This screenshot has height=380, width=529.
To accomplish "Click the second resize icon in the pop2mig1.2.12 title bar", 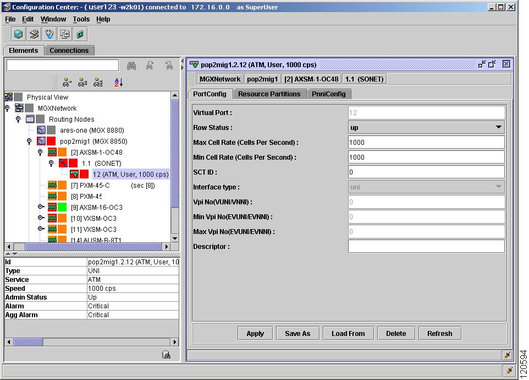I will pyautogui.click(x=492, y=64).
